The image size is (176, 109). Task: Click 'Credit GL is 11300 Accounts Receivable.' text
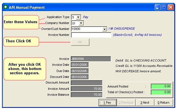click(x=144, y=66)
